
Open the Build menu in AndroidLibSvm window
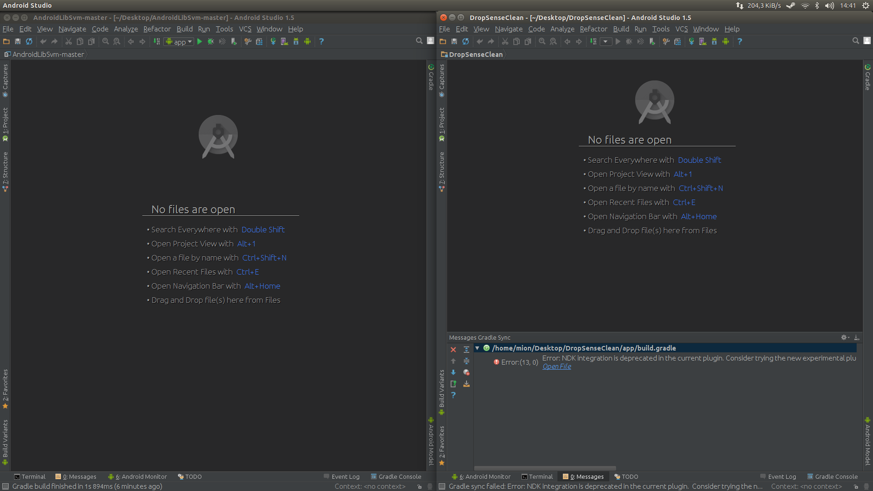185,29
